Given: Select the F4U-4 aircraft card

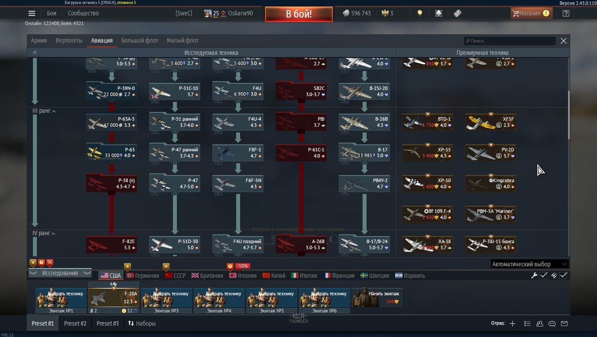Looking at the screenshot, I should pos(238,122).
